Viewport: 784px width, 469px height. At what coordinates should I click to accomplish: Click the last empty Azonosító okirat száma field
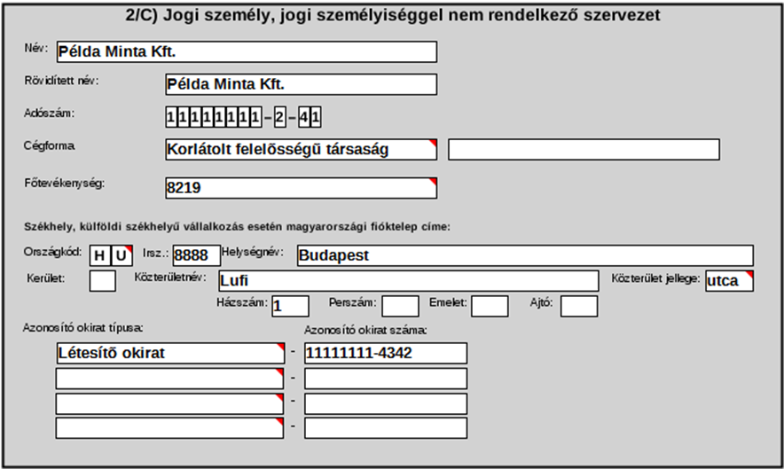[385, 427]
